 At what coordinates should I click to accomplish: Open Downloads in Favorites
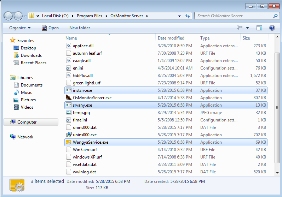pos(31,55)
